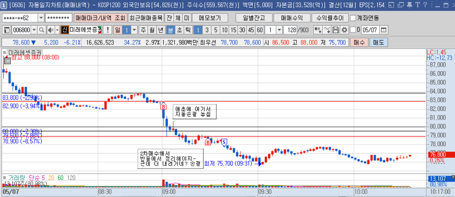
Task: Click the red B buy marker near 09:00
Action: pyautogui.click(x=163, y=107)
